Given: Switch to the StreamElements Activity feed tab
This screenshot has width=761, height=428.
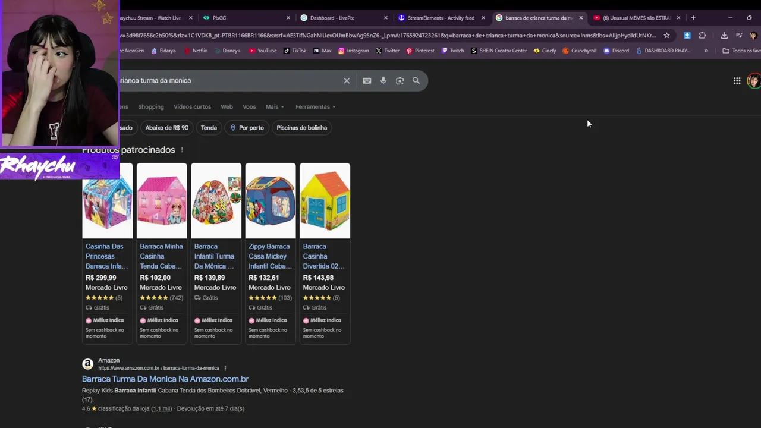Looking at the screenshot, I should (x=441, y=18).
